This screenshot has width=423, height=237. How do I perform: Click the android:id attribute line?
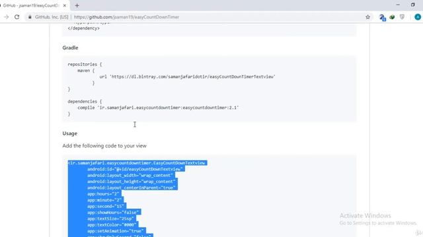pyautogui.click(x=135, y=169)
